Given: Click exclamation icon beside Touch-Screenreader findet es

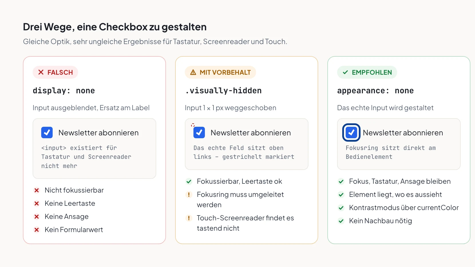Looking at the screenshot, I should (189, 218).
